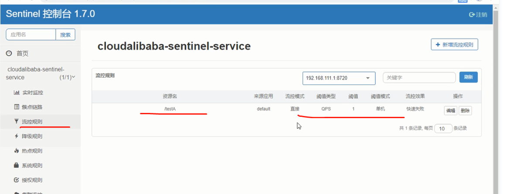Click the 单机 阈值模式 cell
The image size is (515, 194).
pyautogui.click(x=380, y=109)
